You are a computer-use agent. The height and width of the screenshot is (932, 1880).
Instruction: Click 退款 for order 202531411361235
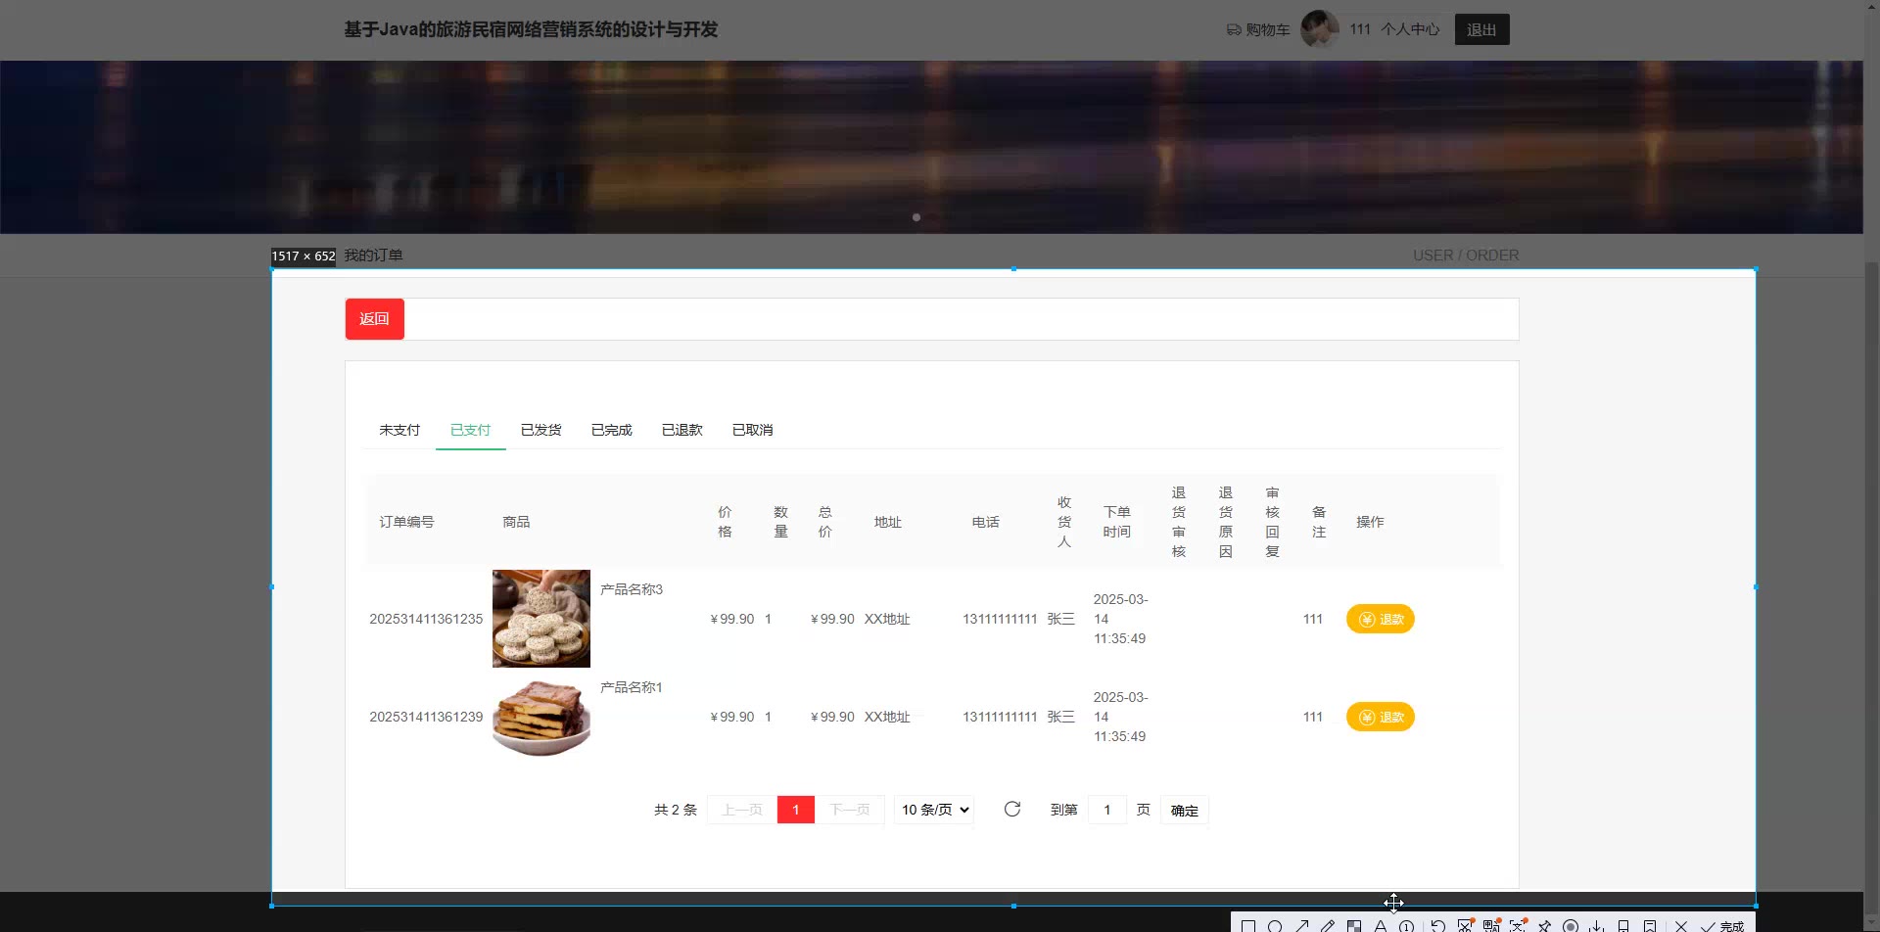[1381, 619]
